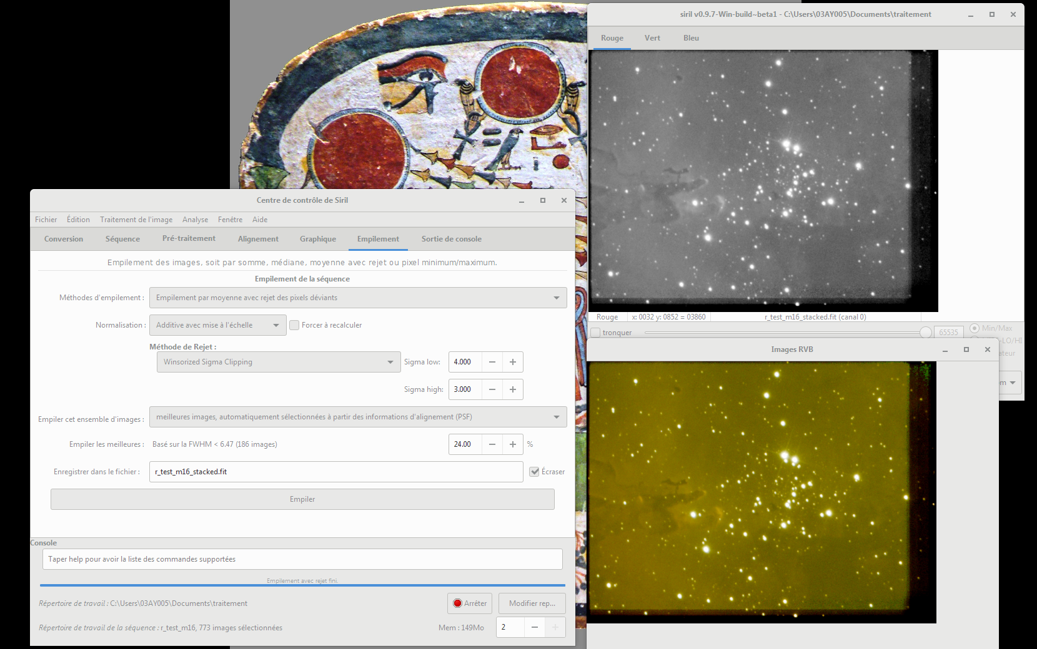The height and width of the screenshot is (649, 1037).
Task: Maximize the Images RVB window
Action: 966,349
